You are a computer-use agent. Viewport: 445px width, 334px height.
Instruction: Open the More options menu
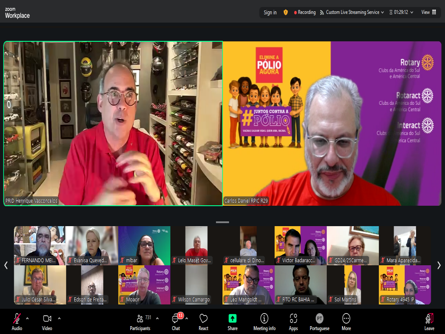[346, 322]
